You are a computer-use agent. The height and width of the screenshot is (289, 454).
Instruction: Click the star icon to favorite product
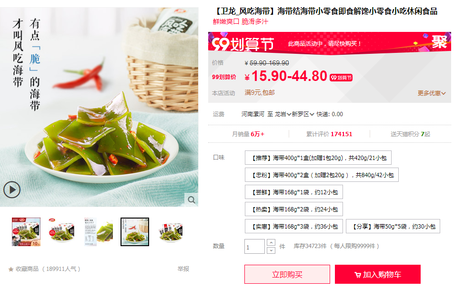pyautogui.click(x=11, y=269)
